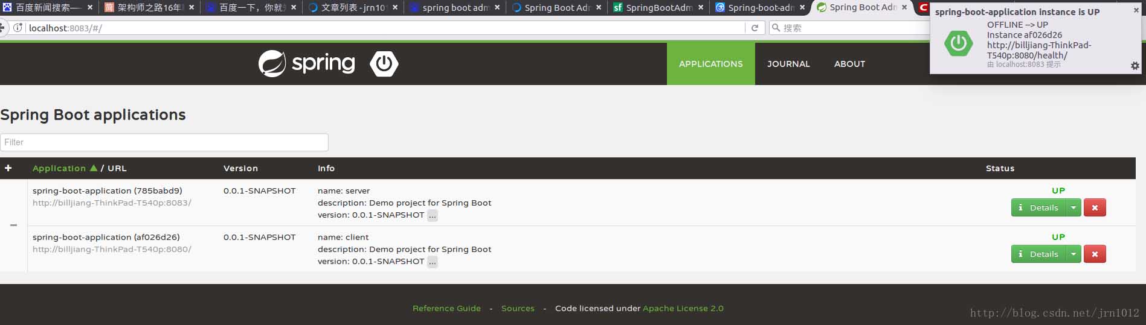
Task: Remove instance af026d26 with red X button
Action: click(x=1095, y=254)
